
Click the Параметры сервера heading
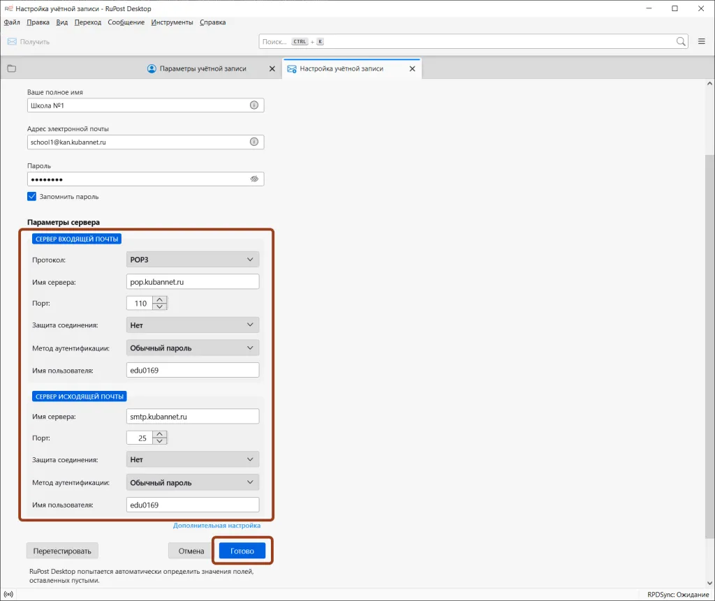[x=64, y=222]
